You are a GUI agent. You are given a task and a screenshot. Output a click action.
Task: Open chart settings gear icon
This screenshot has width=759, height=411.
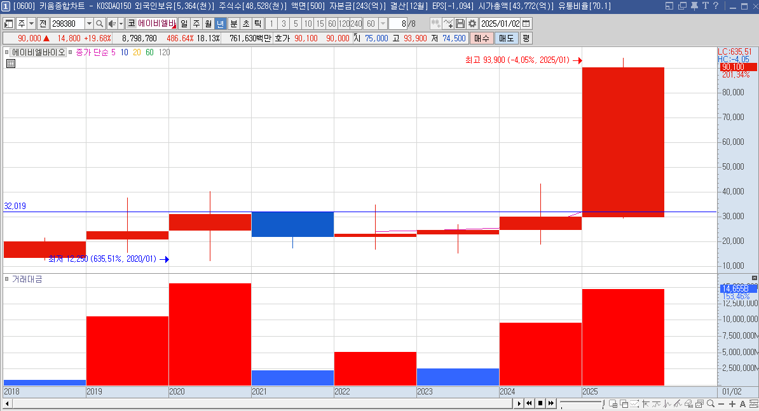(472, 24)
